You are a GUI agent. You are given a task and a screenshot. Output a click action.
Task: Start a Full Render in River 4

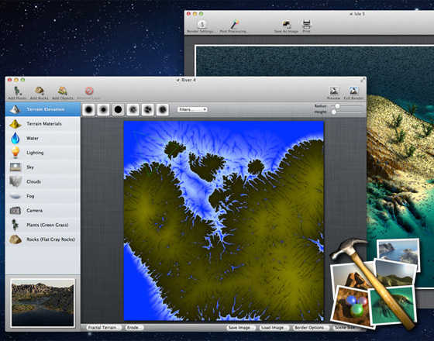click(x=353, y=93)
